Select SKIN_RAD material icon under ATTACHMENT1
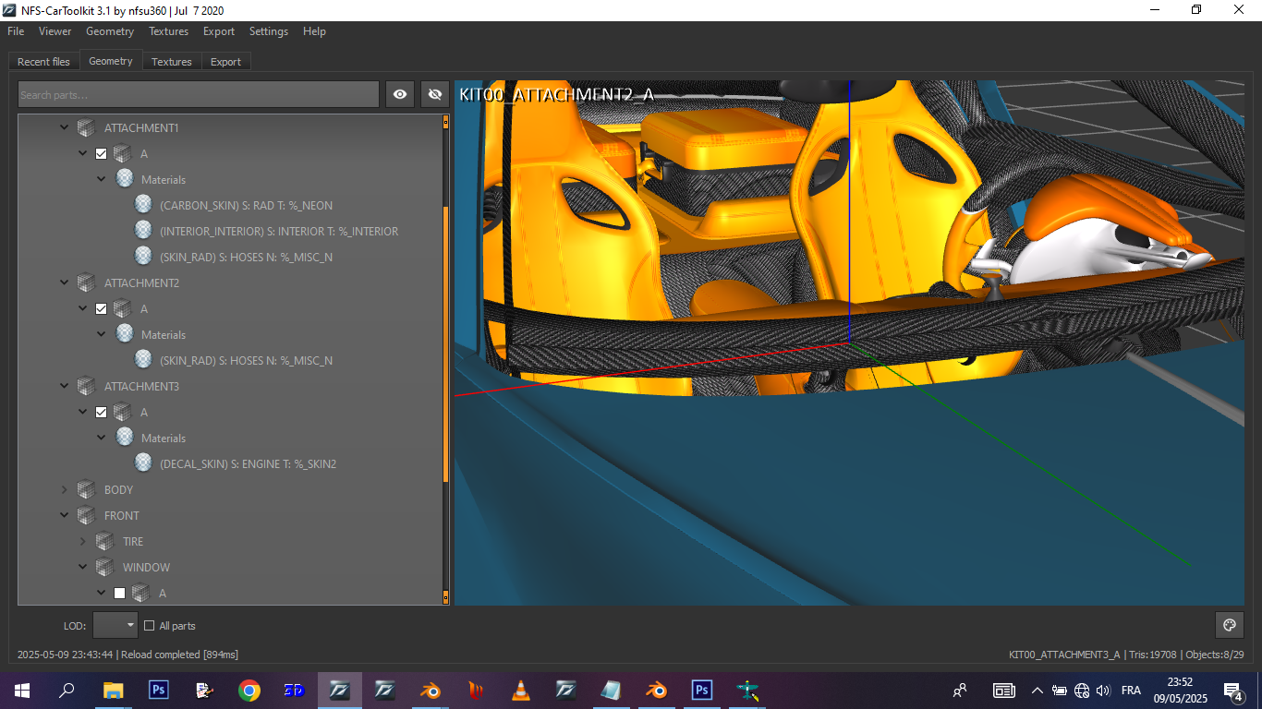Image resolution: width=1262 pixels, height=709 pixels. click(142, 257)
